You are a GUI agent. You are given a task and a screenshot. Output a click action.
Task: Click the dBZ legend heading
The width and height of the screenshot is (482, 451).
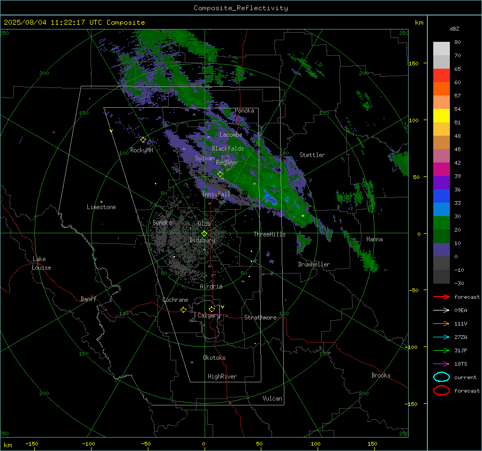point(454,29)
